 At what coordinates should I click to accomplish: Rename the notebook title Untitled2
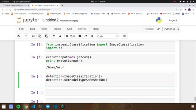(x=50, y=20)
